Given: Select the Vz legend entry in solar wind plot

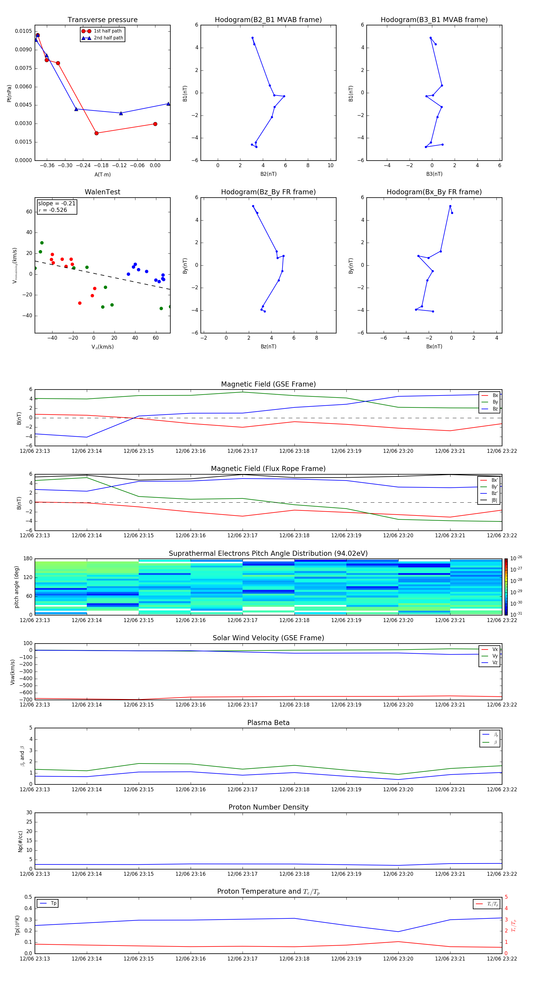Looking at the screenshot, I should pos(490,663).
